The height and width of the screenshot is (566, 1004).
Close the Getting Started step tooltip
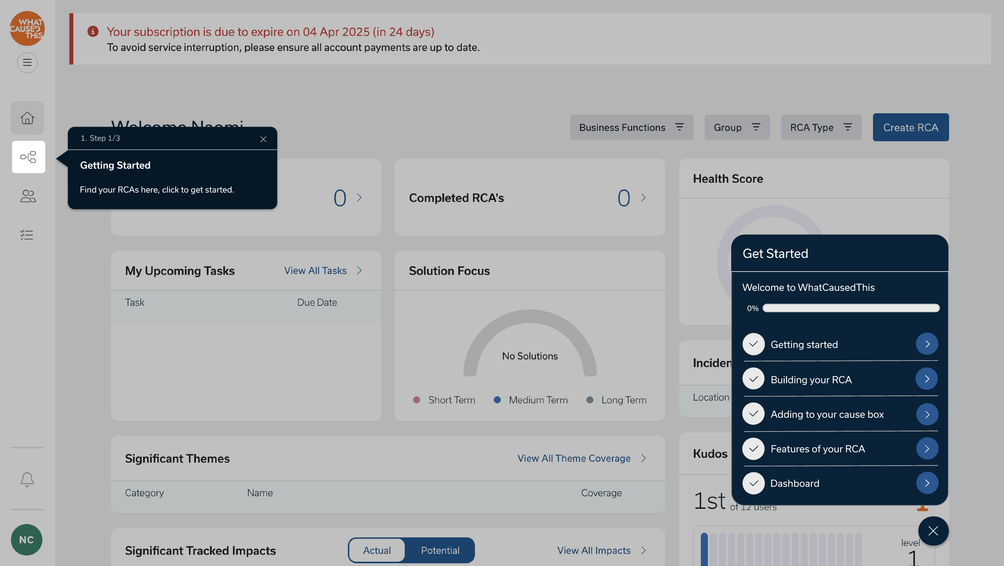click(263, 139)
